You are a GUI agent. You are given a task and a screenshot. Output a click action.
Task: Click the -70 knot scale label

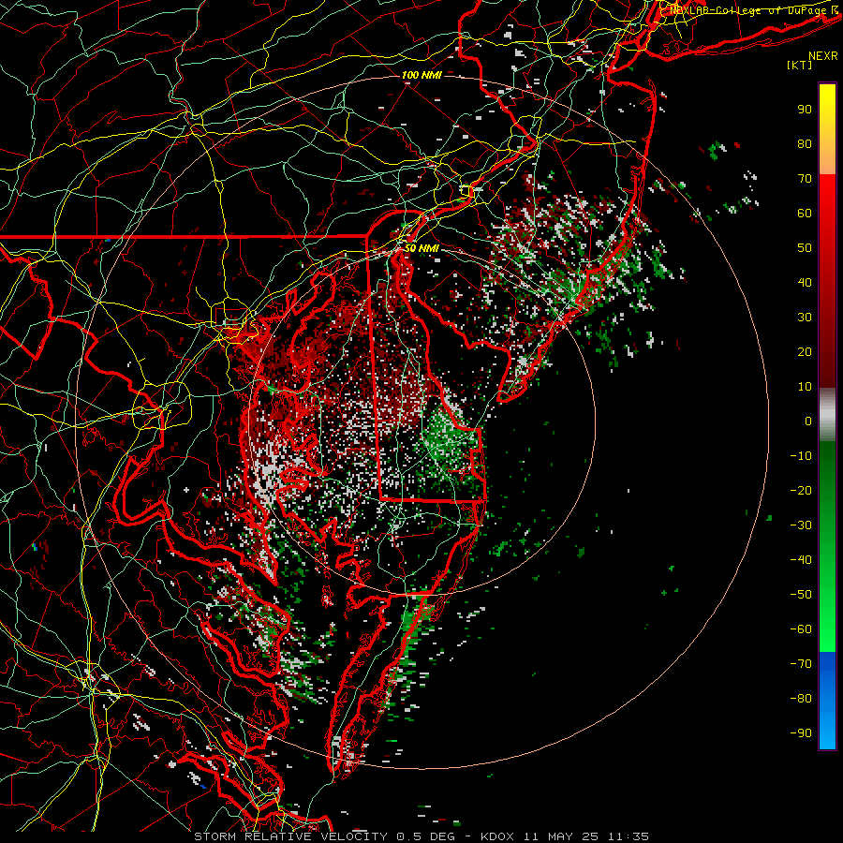tap(801, 664)
